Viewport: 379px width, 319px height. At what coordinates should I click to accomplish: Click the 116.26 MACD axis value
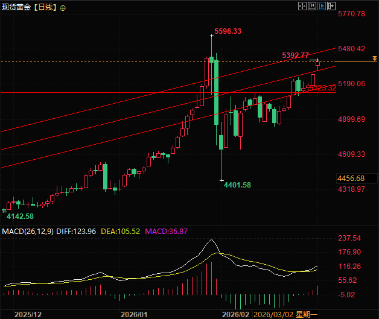coord(349,267)
